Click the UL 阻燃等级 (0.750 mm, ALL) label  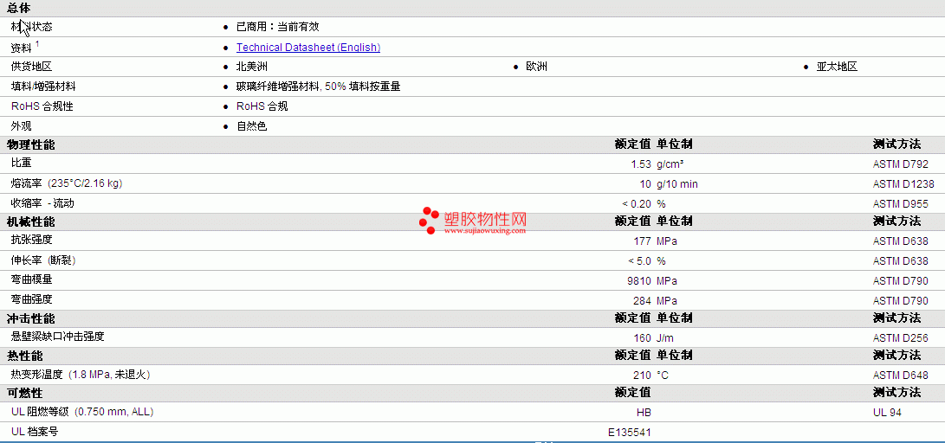pyautogui.click(x=82, y=412)
